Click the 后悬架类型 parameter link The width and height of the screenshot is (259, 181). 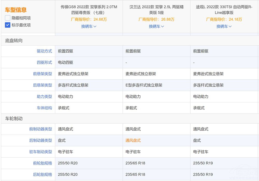42,85
